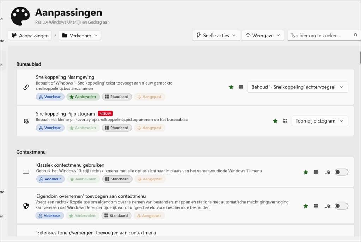
Task: Click the 'Snelkoppeling Naamgeving' title
Action: click(65, 77)
